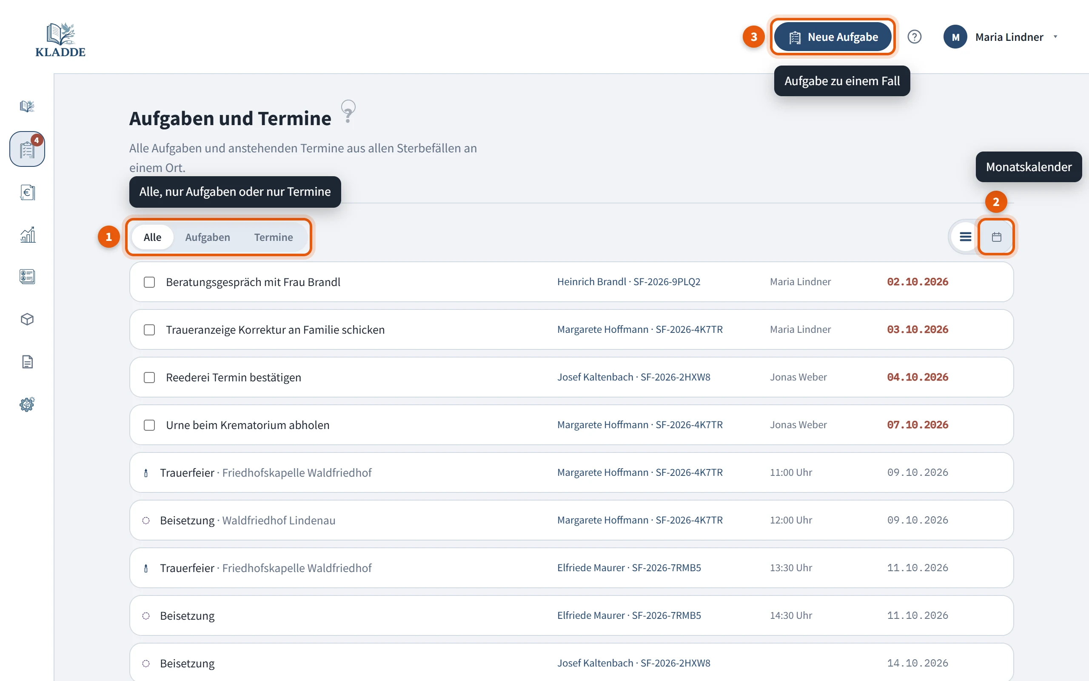
Task: Click the 12:00 Uhr Beisetzung time
Action: [791, 520]
